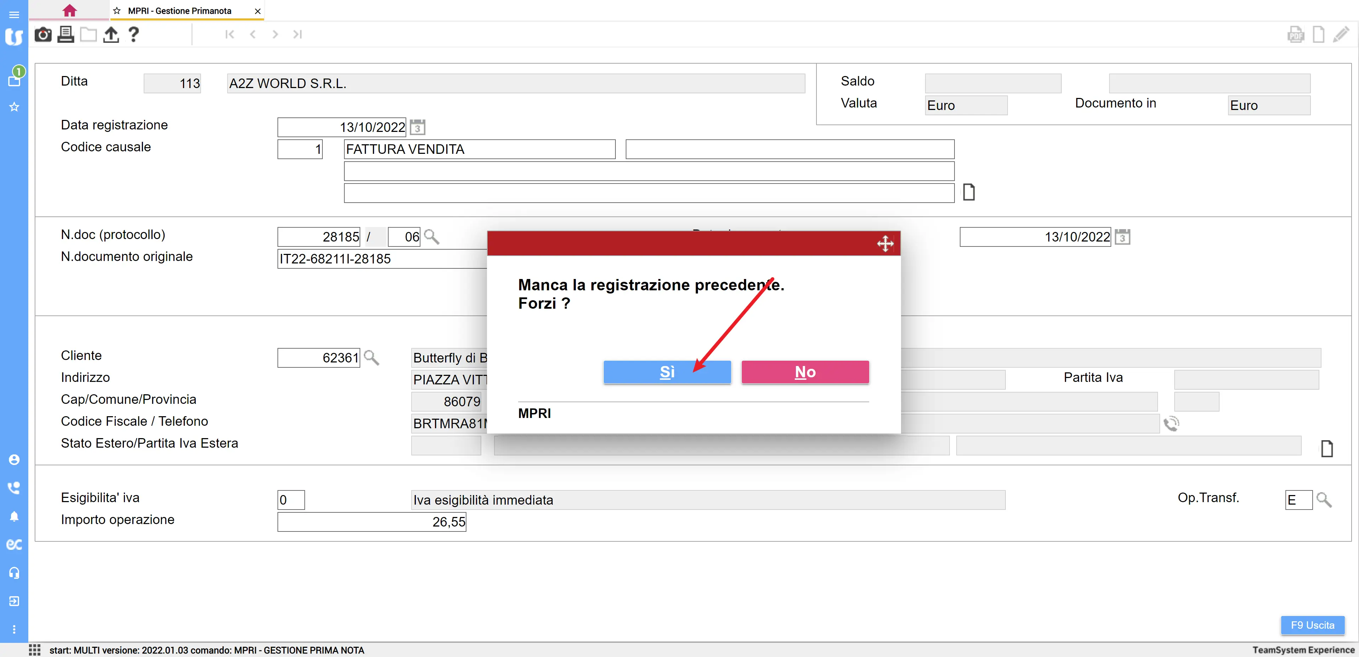This screenshot has width=1359, height=657.
Task: Click the headset support icon in sidebar
Action: (14, 572)
